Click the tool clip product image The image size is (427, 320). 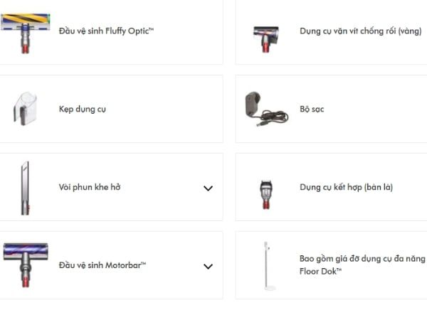(x=24, y=109)
